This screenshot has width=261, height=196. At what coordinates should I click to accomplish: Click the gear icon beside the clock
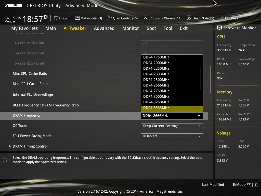click(x=45, y=17)
